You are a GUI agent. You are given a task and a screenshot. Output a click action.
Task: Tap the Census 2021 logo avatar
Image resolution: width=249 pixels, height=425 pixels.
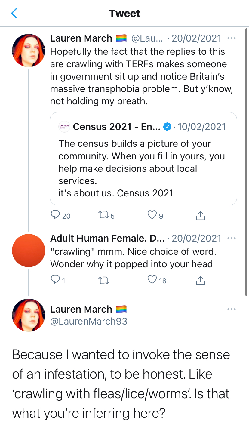point(64,127)
